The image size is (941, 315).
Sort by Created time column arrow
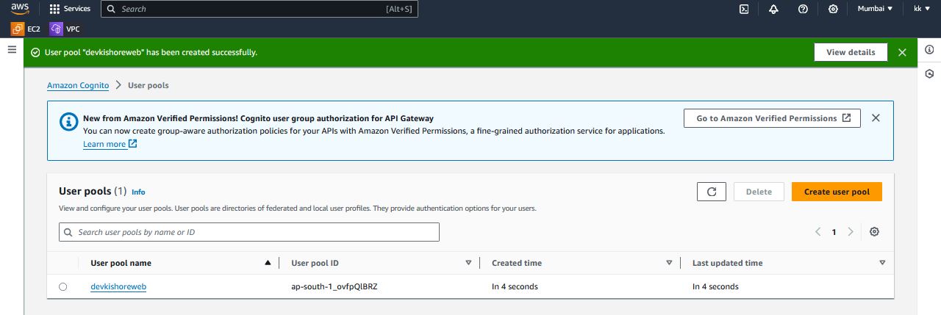pos(669,263)
